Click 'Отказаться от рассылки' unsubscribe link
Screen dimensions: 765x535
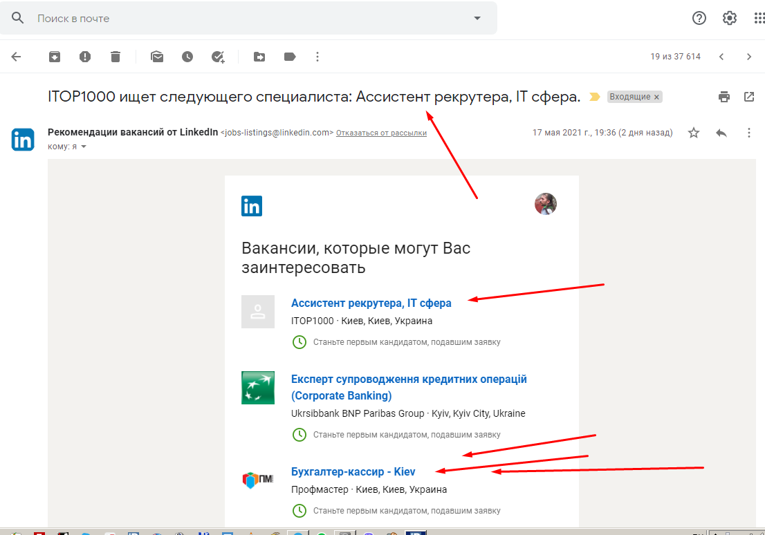382,133
